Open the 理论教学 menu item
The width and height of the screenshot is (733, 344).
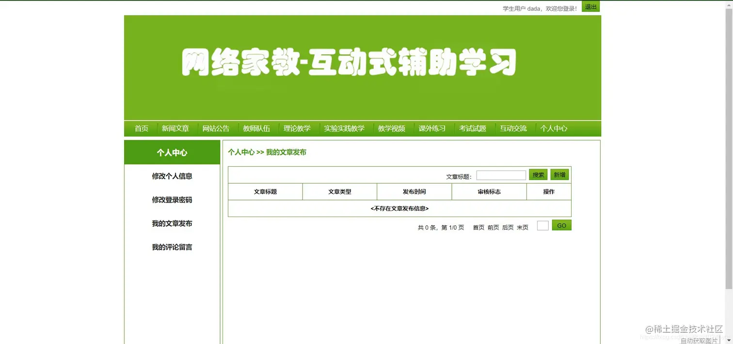297,128
